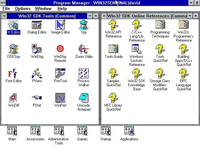Select Win32 SDK Knowledge Base icon
The width and height of the screenshot is (200, 150).
tap(137, 73)
